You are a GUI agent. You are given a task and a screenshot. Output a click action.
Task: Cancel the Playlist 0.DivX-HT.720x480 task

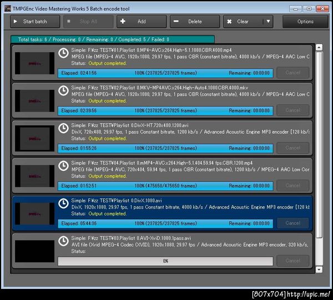(x=293, y=148)
